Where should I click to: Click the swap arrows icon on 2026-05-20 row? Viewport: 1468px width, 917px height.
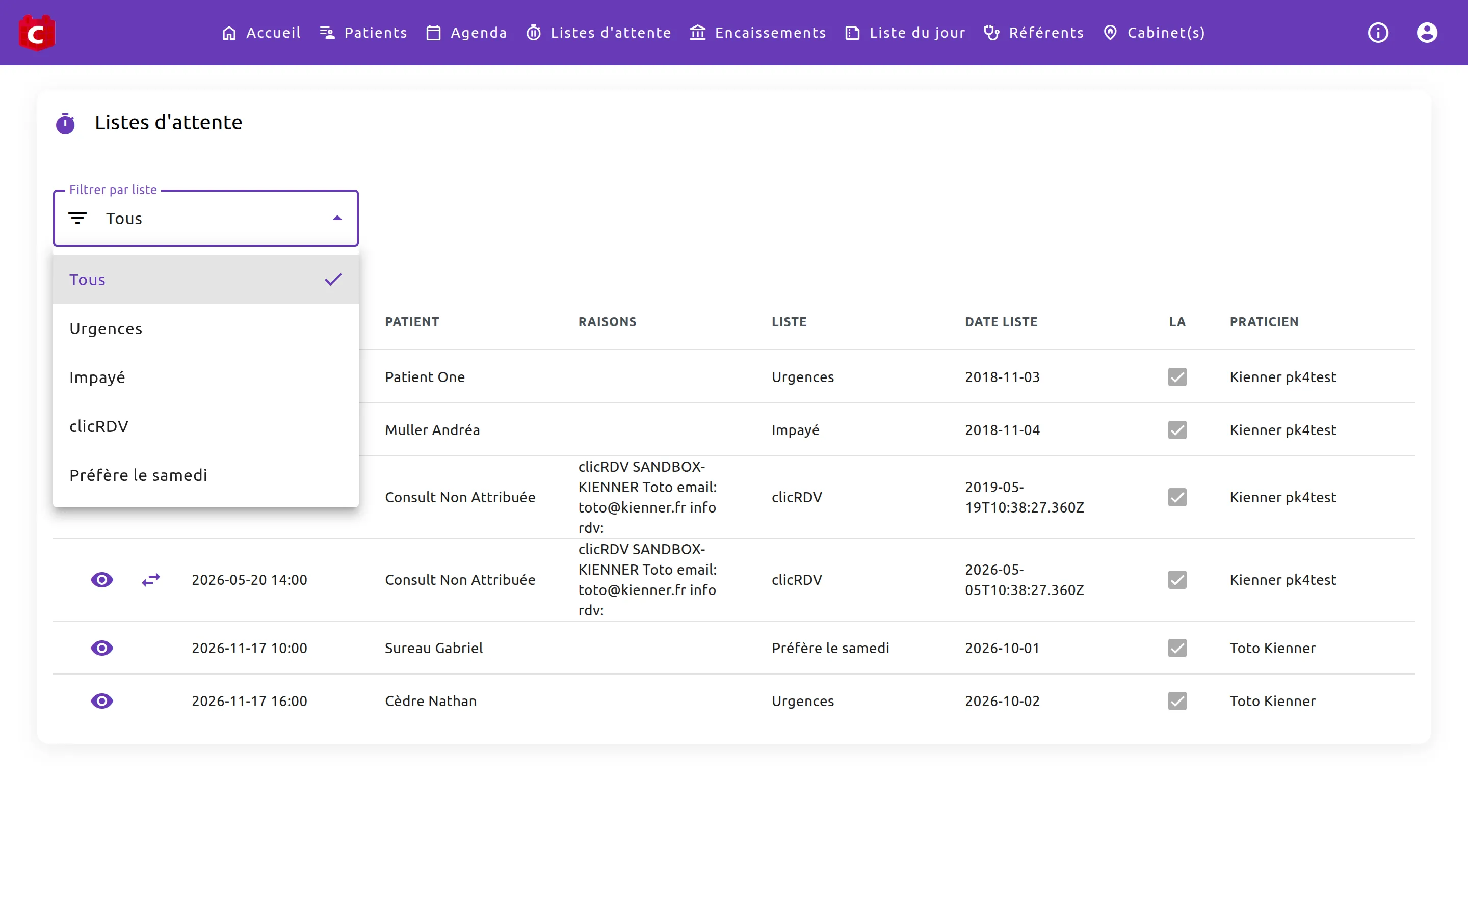(150, 580)
